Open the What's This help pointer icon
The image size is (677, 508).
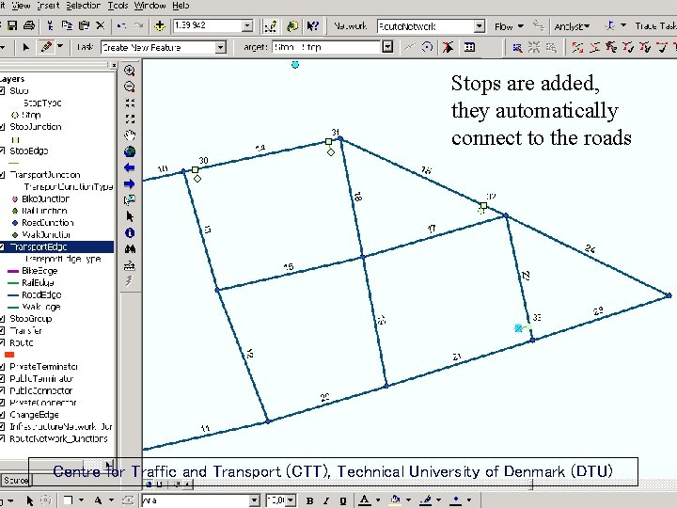312,26
